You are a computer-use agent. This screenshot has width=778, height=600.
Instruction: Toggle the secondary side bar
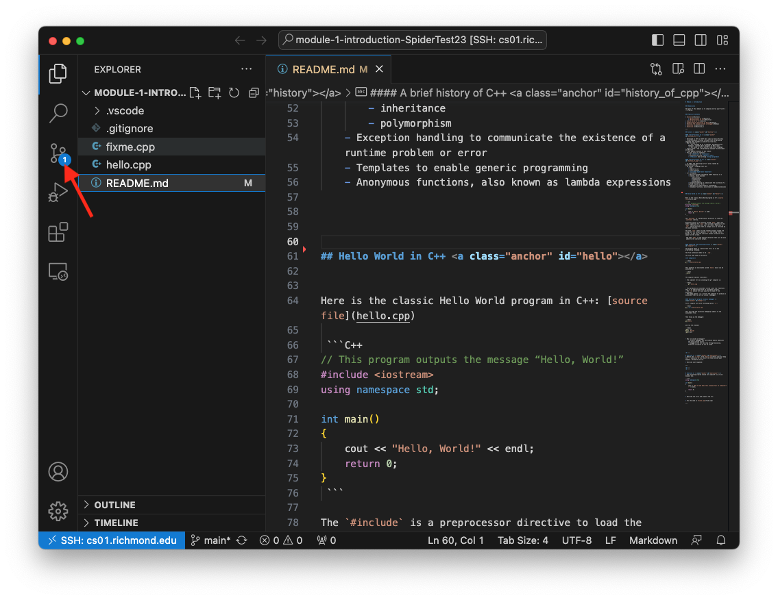(701, 40)
